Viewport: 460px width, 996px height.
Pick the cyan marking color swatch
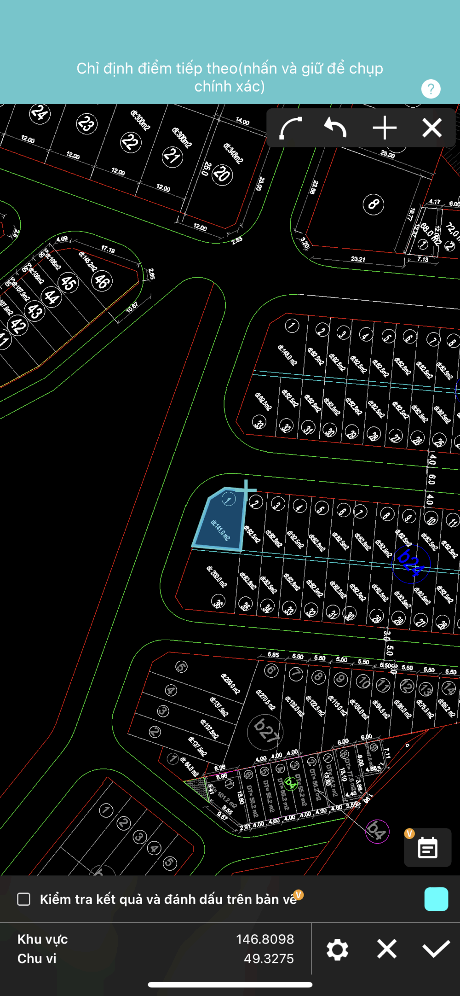point(436,899)
